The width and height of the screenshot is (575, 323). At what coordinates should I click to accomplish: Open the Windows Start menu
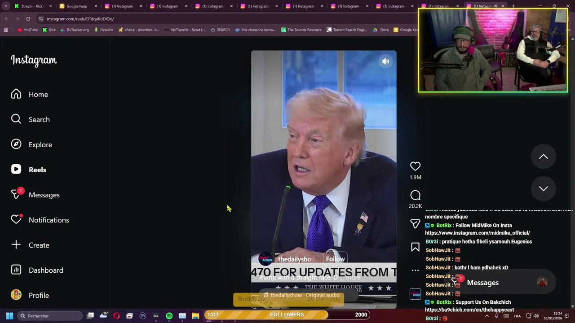pyautogui.click(x=9, y=316)
